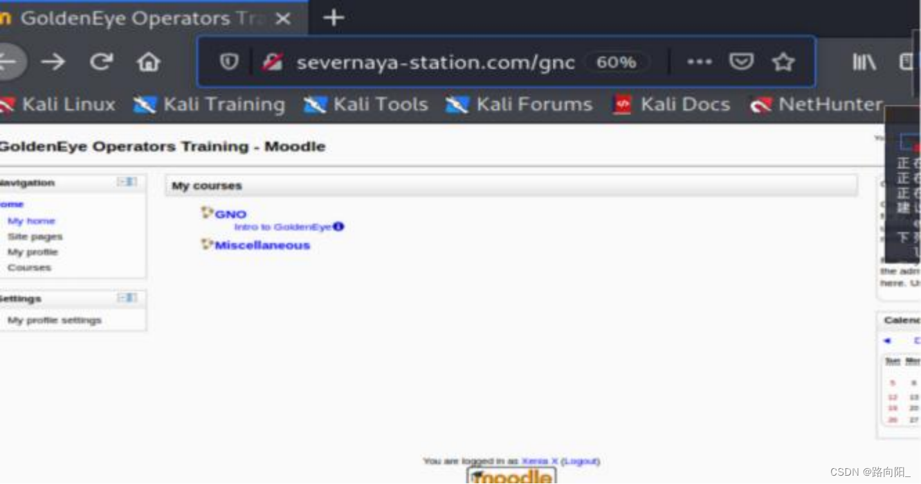
Task: Open page actions three-dots menu
Action: tap(699, 62)
